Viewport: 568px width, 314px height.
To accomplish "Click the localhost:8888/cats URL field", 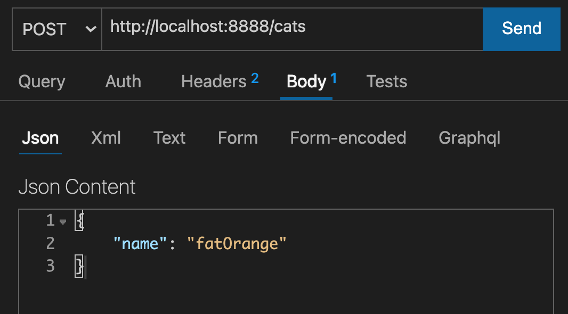I will 292,29.
